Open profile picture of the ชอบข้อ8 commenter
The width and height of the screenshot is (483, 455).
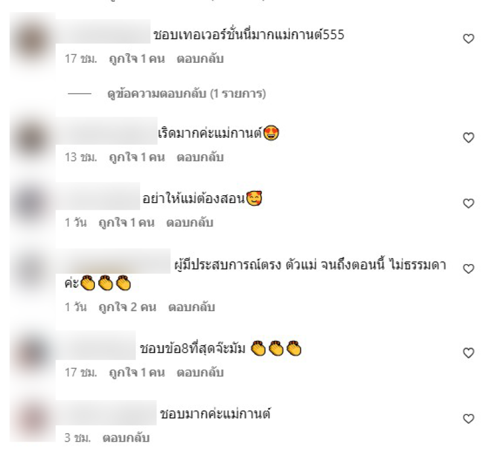[x=33, y=352]
